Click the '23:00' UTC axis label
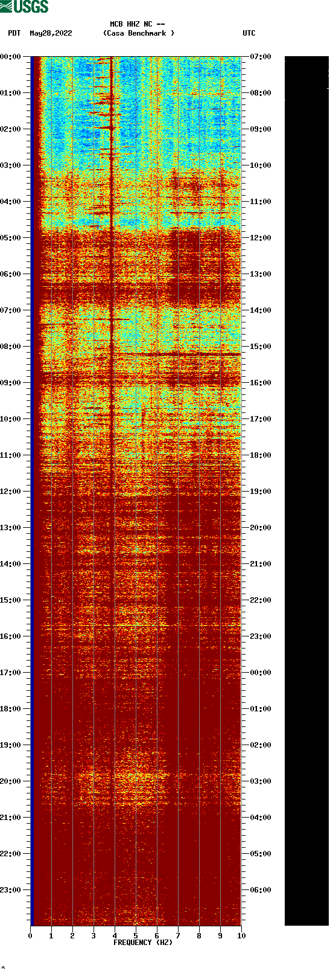333x974 pixels. coord(261,636)
